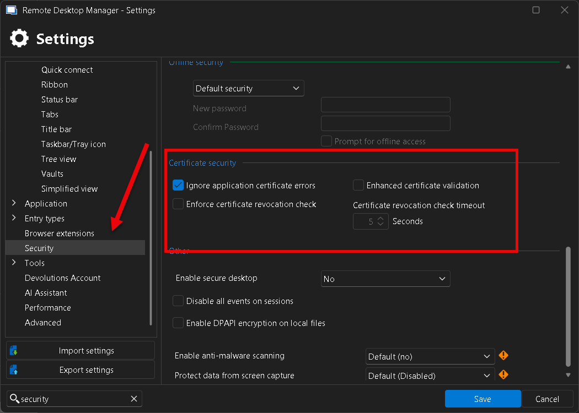Click the settings search box
This screenshot has height=413, width=579.
tap(74, 399)
